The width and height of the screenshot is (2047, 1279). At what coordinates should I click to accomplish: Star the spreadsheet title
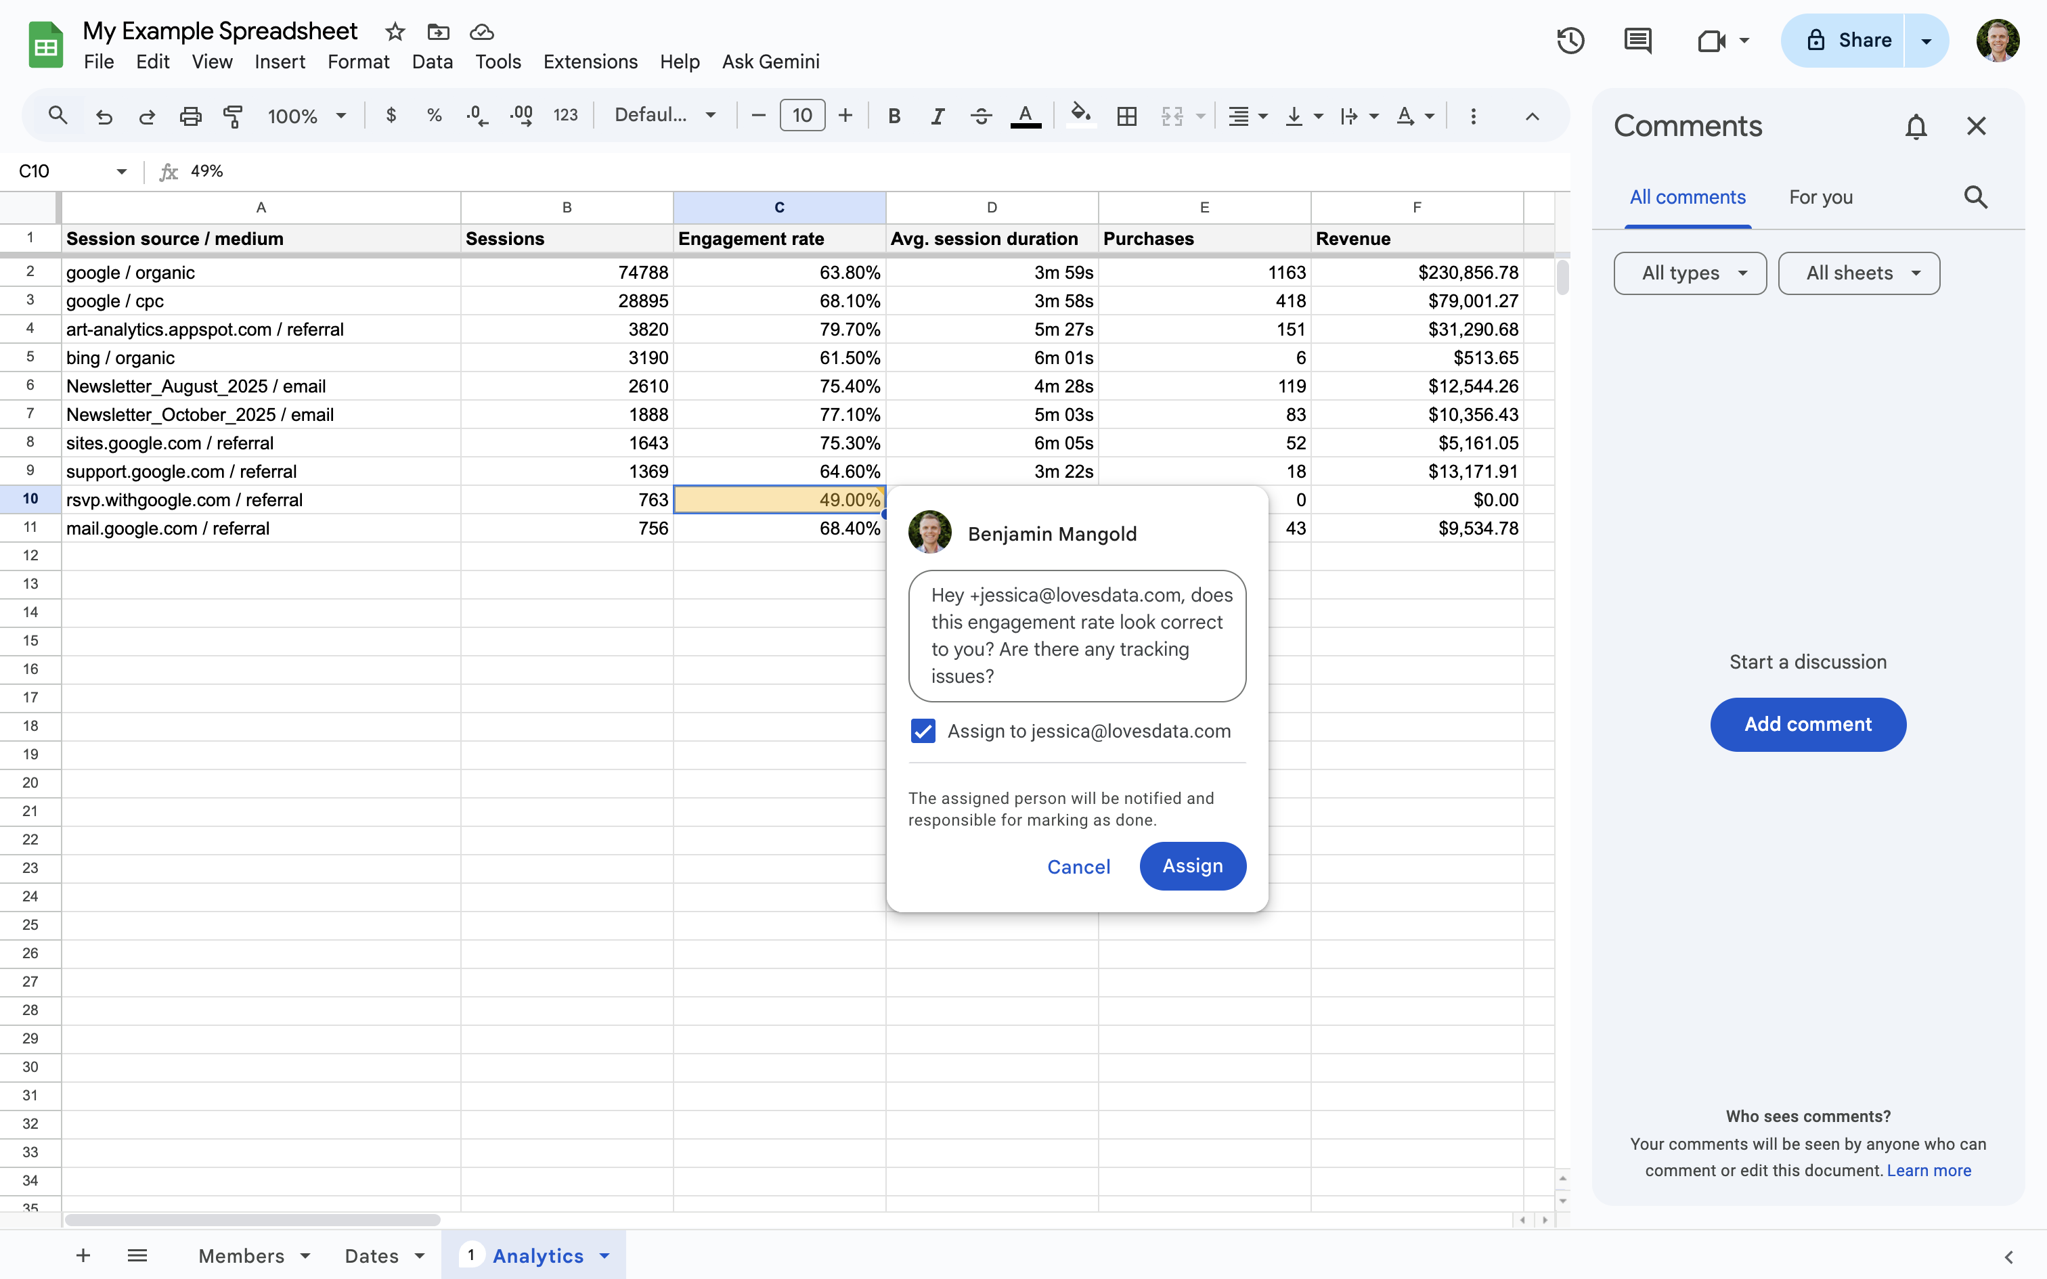pyautogui.click(x=394, y=32)
